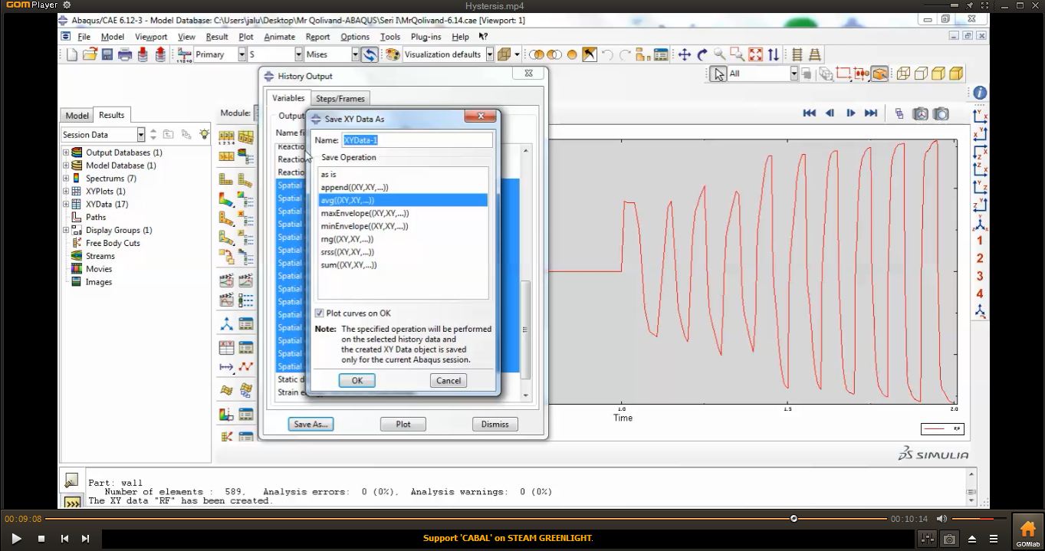The width and height of the screenshot is (1045, 551).
Task: Apply the view 1 custom view
Action: 980,241
